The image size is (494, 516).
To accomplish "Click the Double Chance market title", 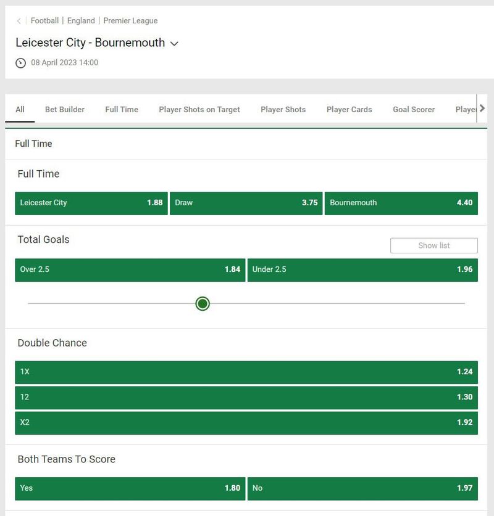I will tap(52, 343).
